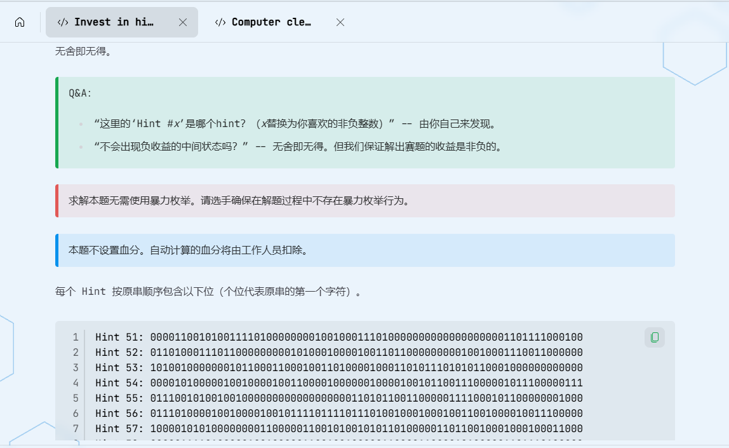This screenshot has width=729, height=448.
Task: Click line number 6 in the code block
Action: [x=76, y=413]
